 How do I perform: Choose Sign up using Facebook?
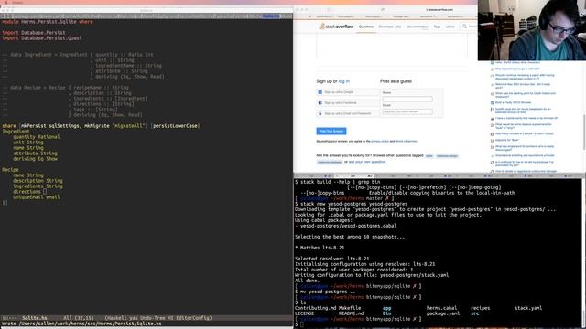(348, 103)
